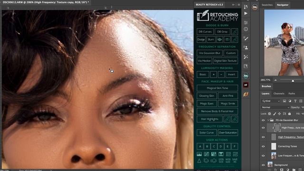Open the Tool Presets crossed-tools icon

pyautogui.click(x=246, y=57)
